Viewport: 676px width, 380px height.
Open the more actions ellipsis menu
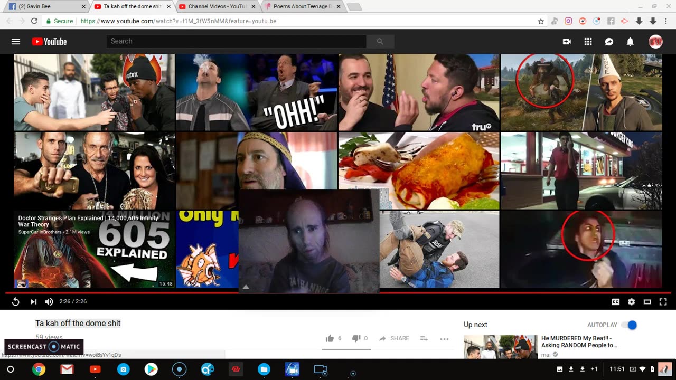coord(444,339)
